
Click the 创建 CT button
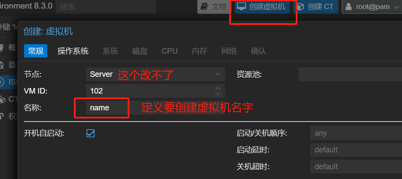point(316,7)
